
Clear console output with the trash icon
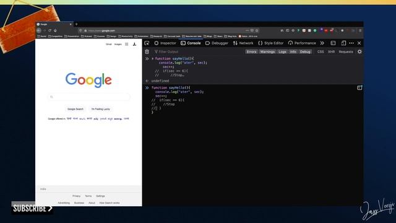(147, 51)
